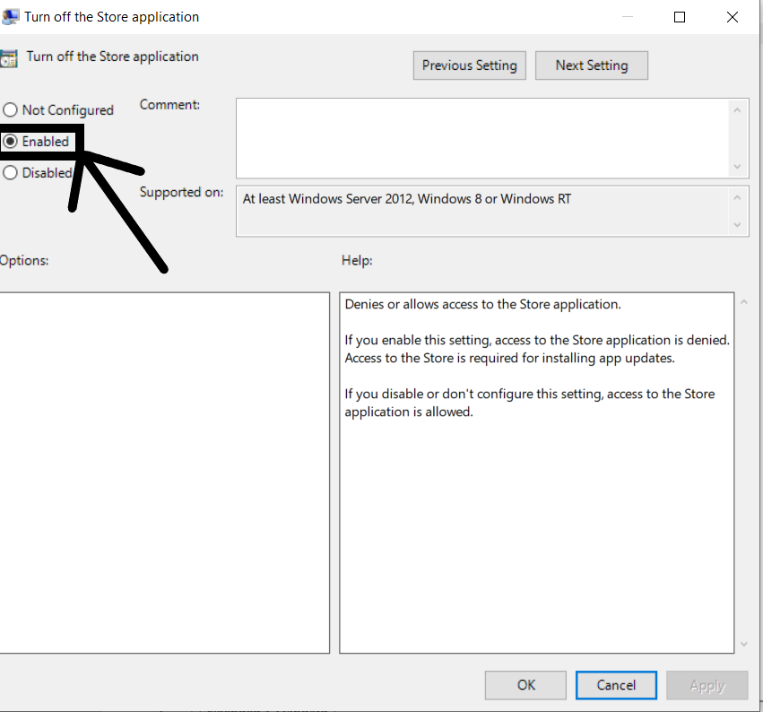Screen dimensions: 763x712
Task: Click the 'At least Windows Server 2012' text
Action: click(407, 199)
